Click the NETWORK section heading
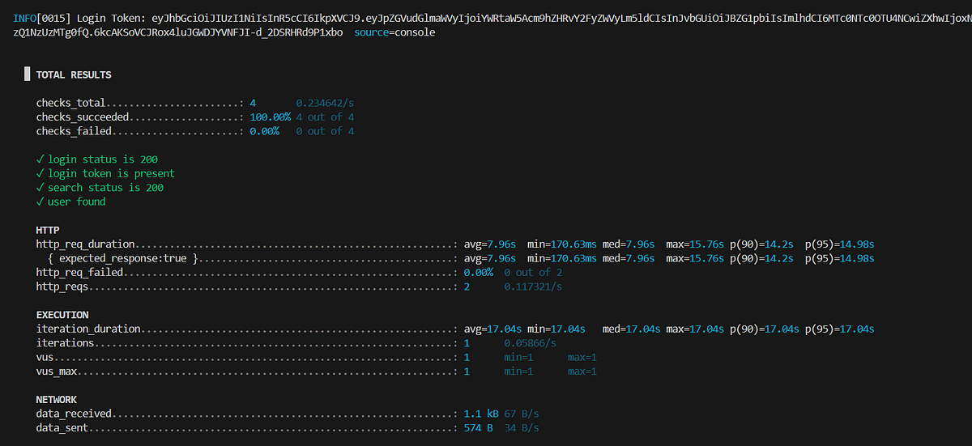This screenshot has height=446, width=972. coord(57,400)
